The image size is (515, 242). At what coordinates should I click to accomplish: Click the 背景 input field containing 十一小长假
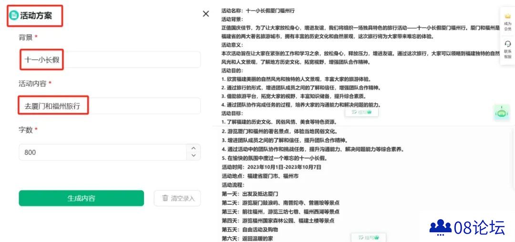click(110, 60)
